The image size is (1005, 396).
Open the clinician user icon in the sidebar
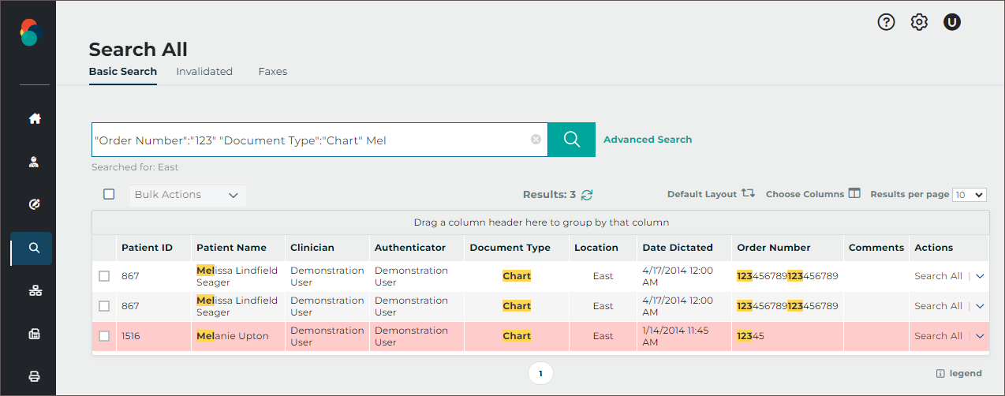click(34, 162)
